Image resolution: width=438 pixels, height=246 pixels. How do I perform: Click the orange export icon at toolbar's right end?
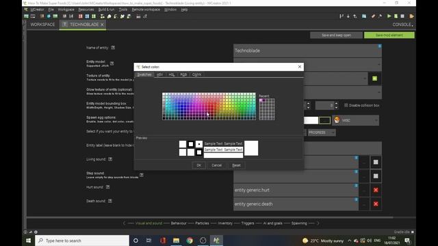pyautogui.click(x=411, y=16)
